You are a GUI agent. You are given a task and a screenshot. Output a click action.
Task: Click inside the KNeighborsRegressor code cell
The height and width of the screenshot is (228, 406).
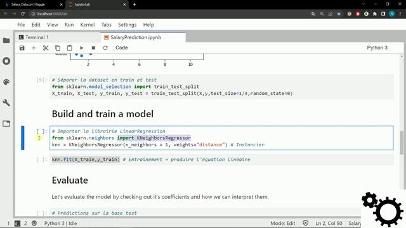coord(221,138)
